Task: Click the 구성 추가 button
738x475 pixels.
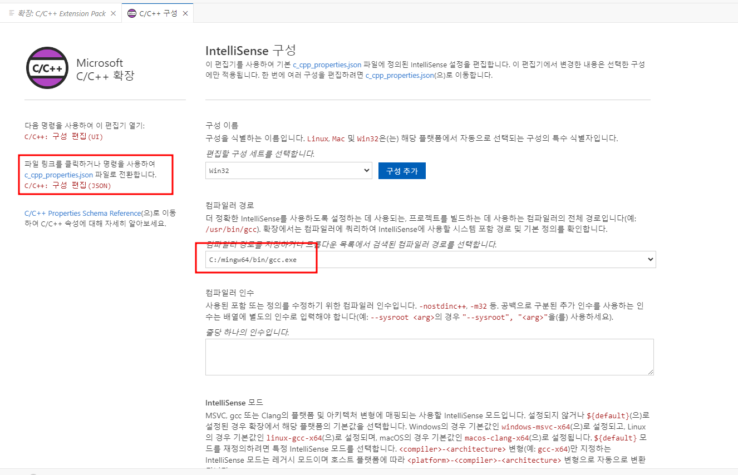Action: click(402, 171)
